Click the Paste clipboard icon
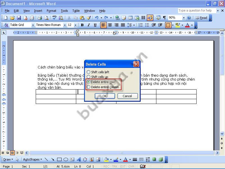 (x=82, y=18)
